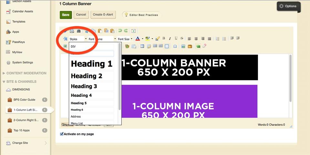Align text right
The width and height of the screenshot is (310, 155).
(203, 39)
